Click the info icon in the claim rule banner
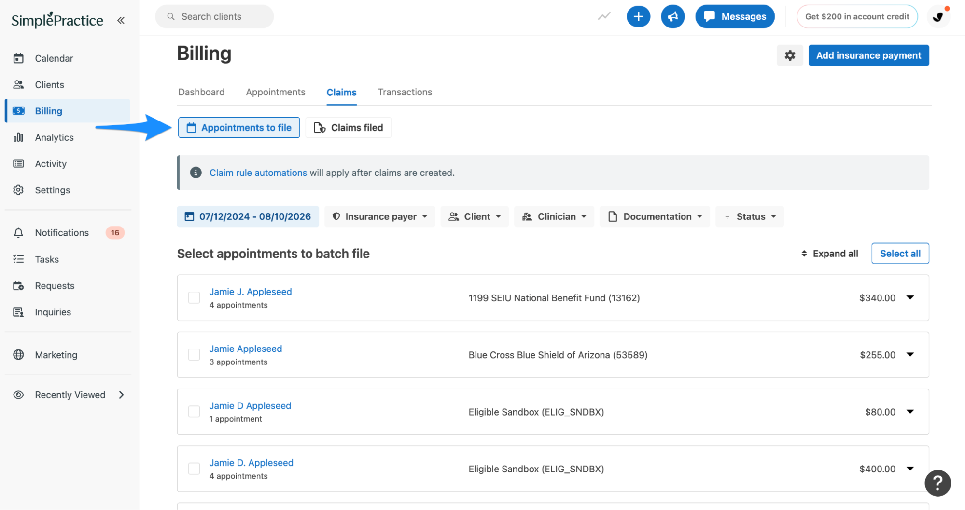965x510 pixels. (x=196, y=173)
